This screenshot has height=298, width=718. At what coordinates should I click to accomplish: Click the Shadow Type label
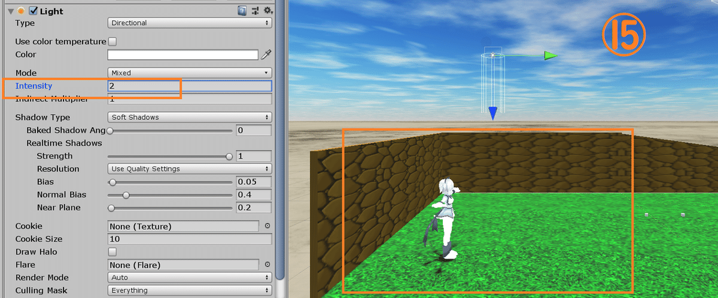click(42, 117)
